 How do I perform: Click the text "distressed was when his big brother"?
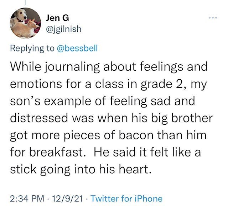click(111, 118)
